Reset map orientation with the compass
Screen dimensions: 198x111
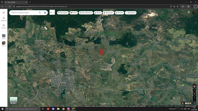(194, 86)
